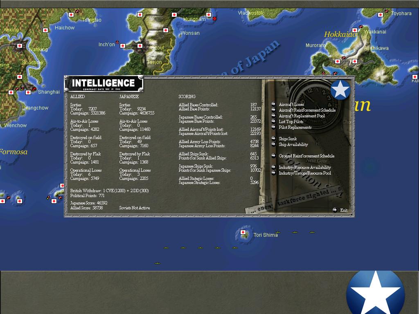Click the Japanese Ships Sunk 976 entry
Screen dimensions: 419x314
click(x=218, y=166)
